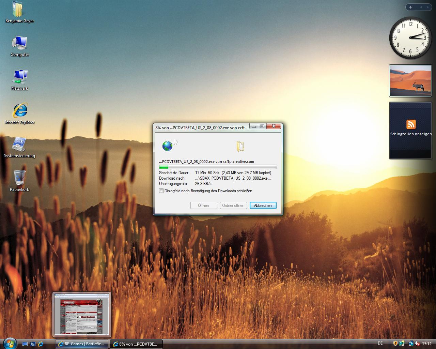Click the slideshow gadget desert picture
Viewport: 436px width, 349px height.
pos(410,81)
